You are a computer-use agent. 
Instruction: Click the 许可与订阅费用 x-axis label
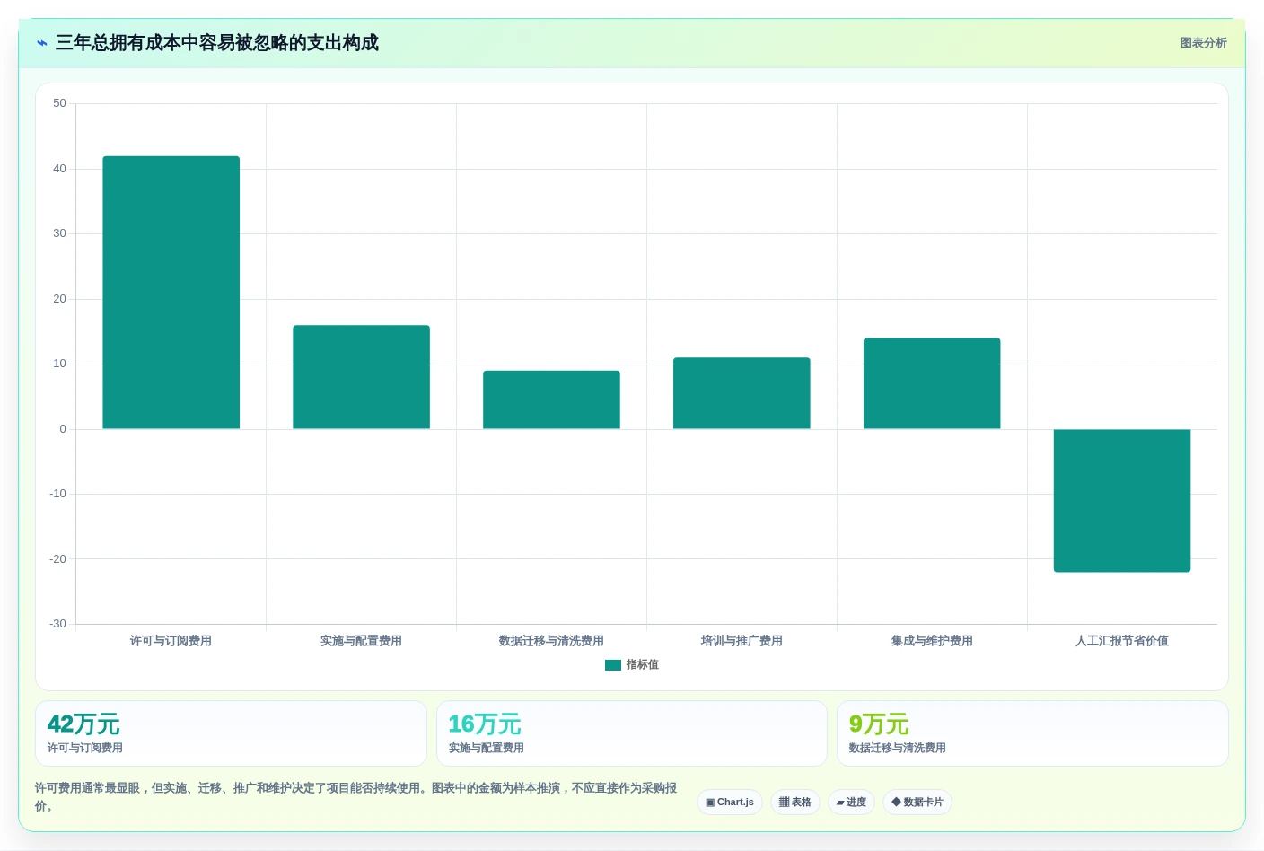pos(171,641)
